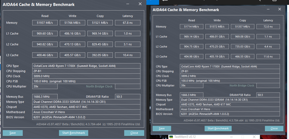
Task: Click the 50:3 DRAM:FSB ratio, right window
Action: pyautogui.click(x=268, y=95)
